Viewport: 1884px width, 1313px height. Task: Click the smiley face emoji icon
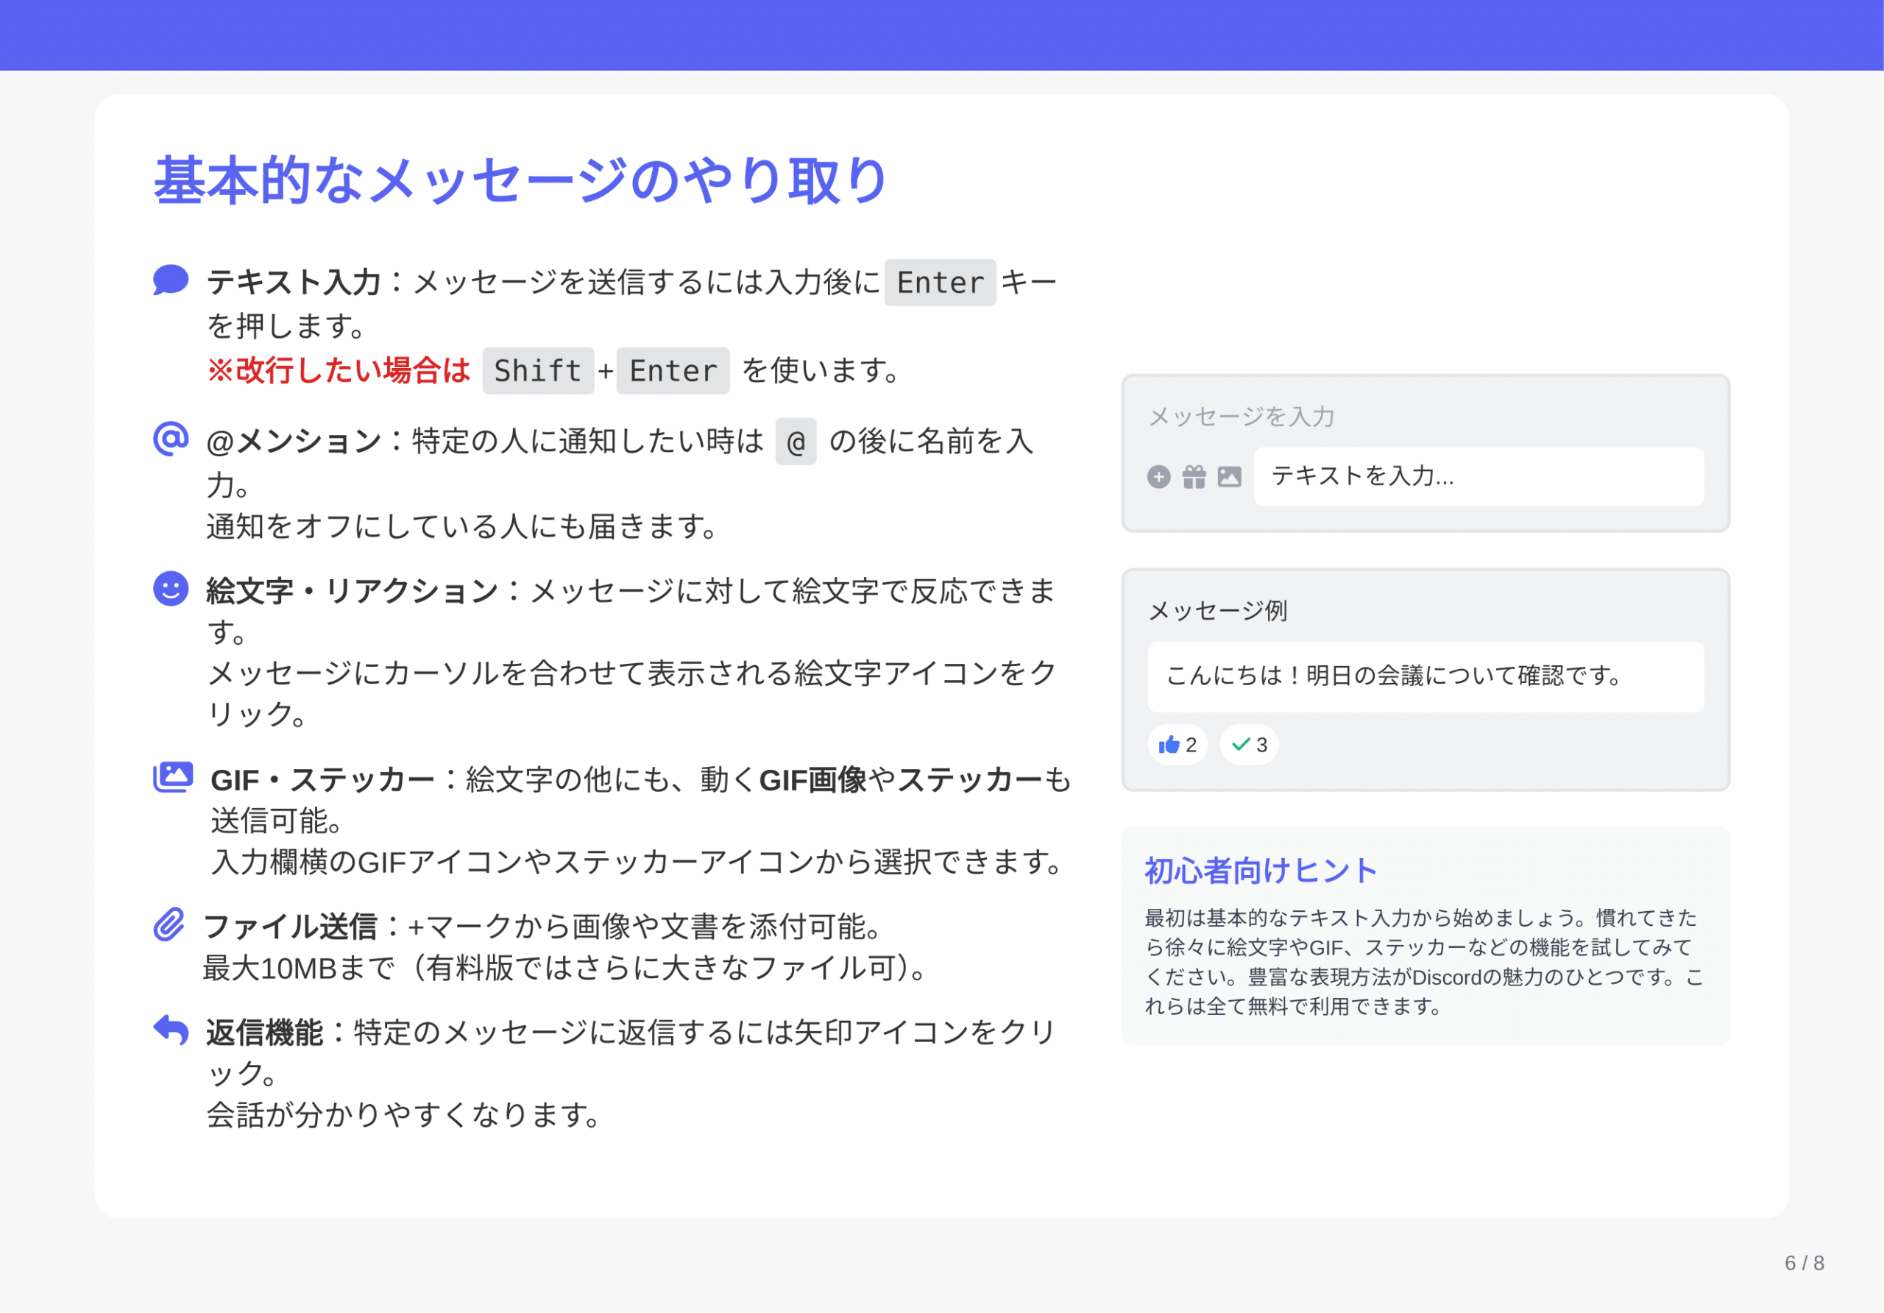point(171,588)
